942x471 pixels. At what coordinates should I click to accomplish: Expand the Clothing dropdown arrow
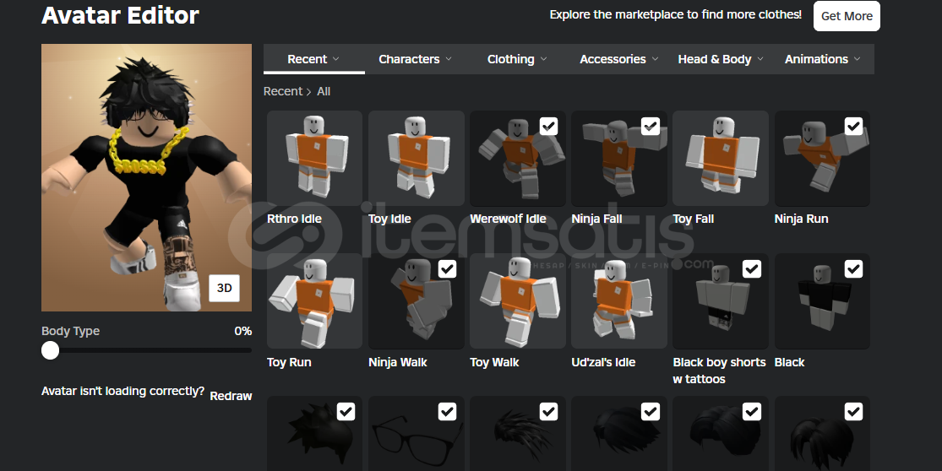point(544,59)
